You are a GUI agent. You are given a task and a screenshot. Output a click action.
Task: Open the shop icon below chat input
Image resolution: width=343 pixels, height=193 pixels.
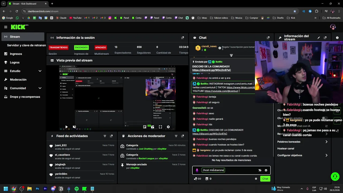(208, 179)
